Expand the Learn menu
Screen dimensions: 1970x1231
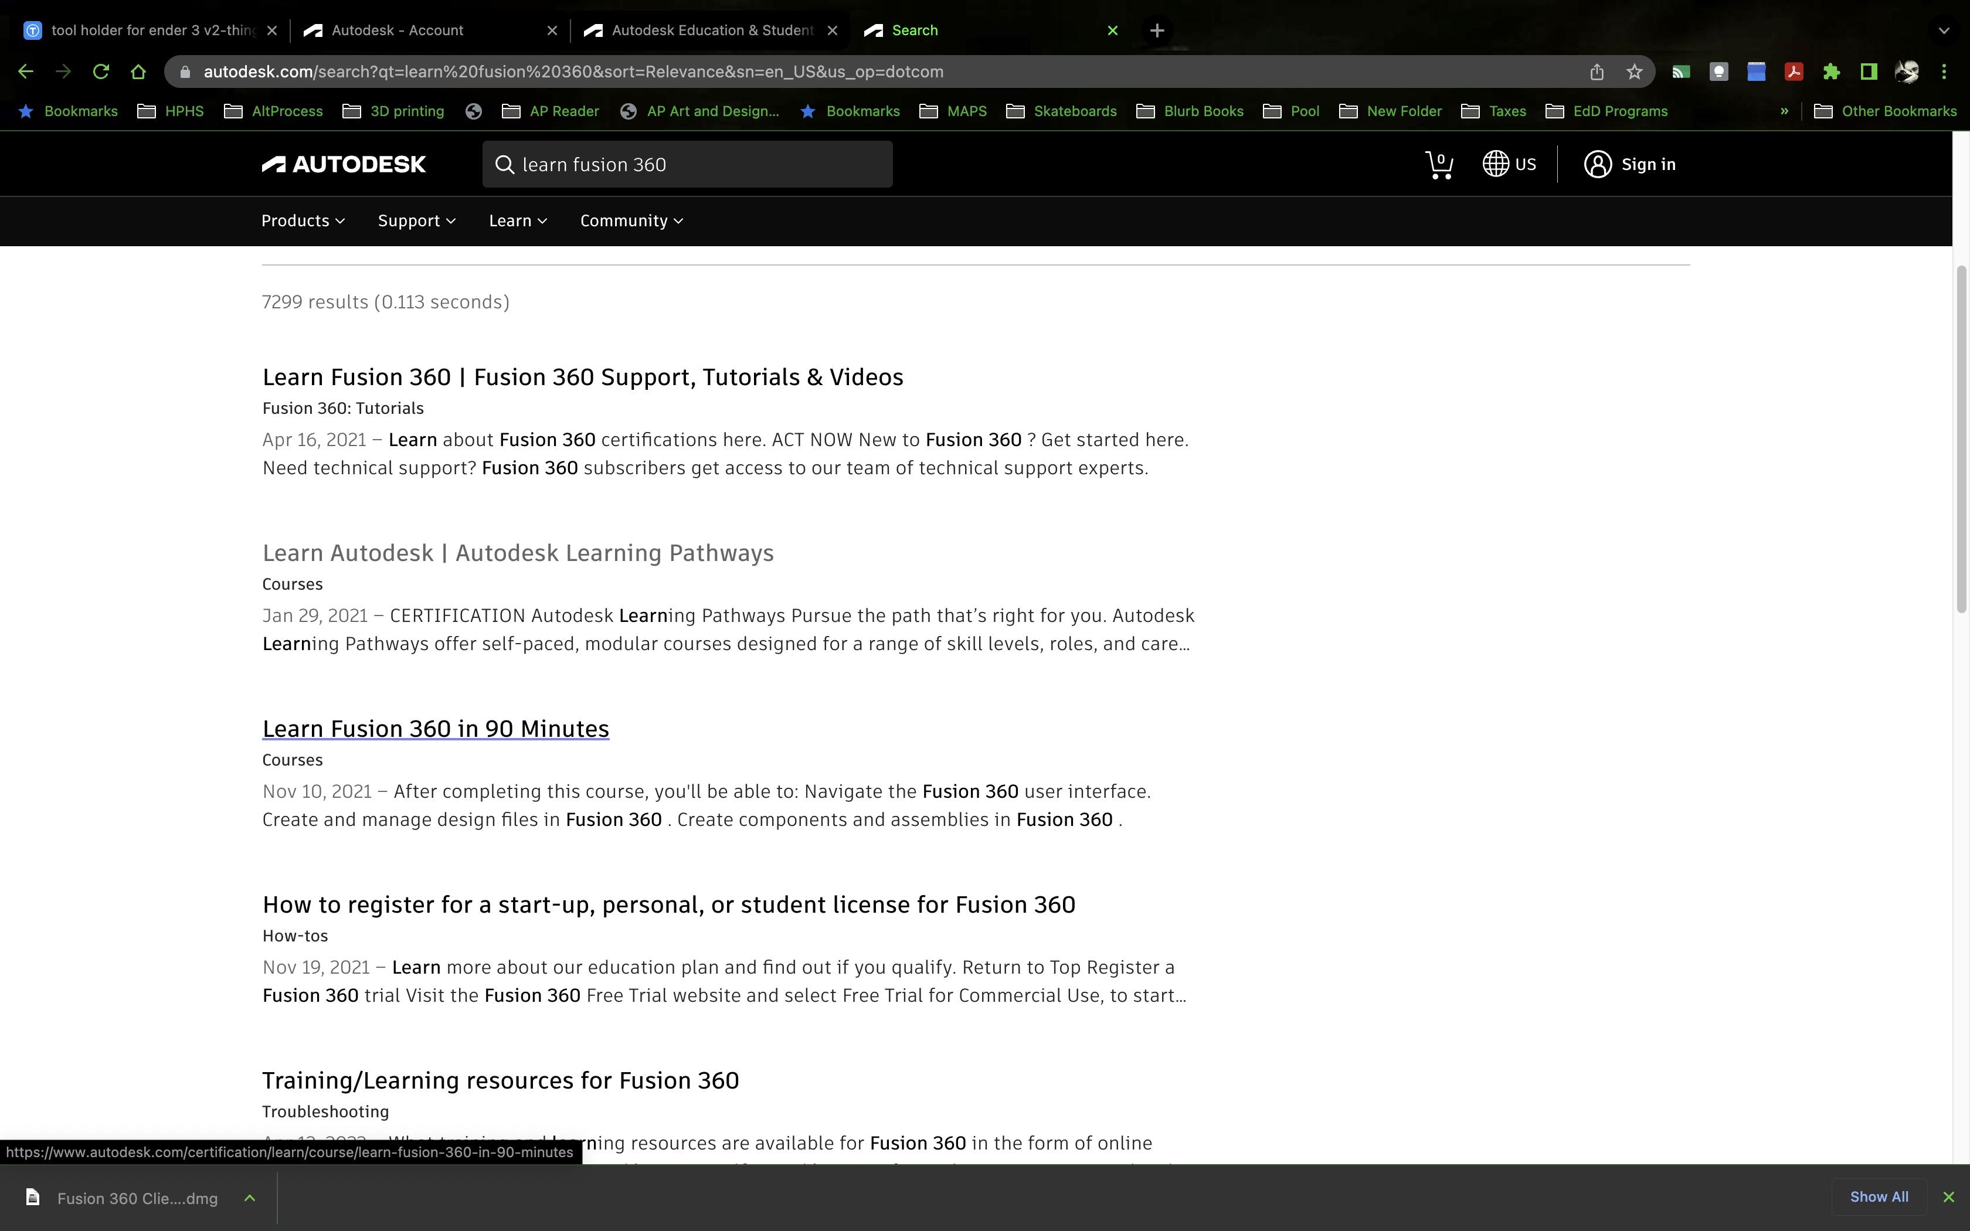pyautogui.click(x=518, y=220)
